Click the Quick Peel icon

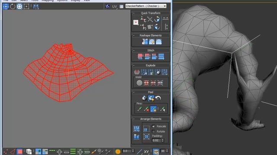[144, 98]
